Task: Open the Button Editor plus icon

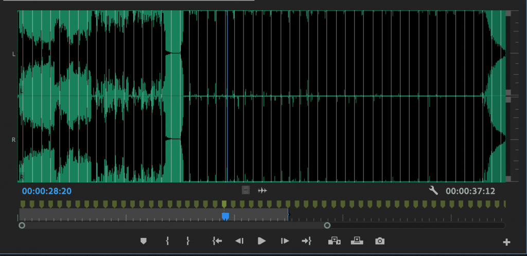Action: pos(506,242)
